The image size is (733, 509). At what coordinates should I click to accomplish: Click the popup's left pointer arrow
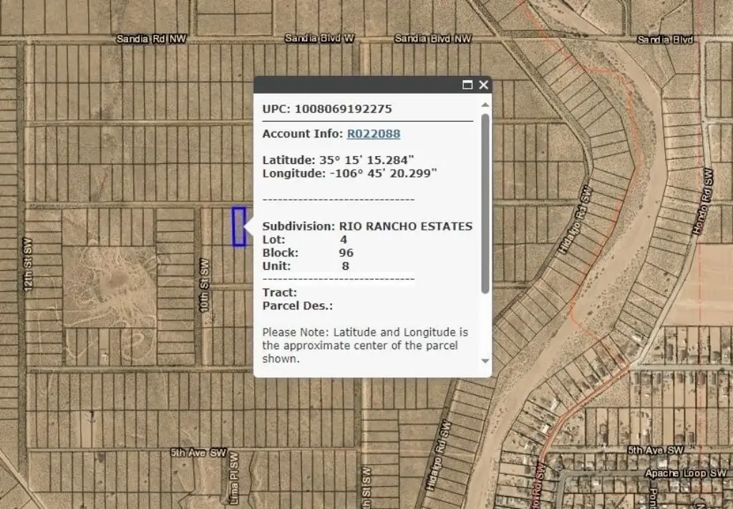point(249,227)
